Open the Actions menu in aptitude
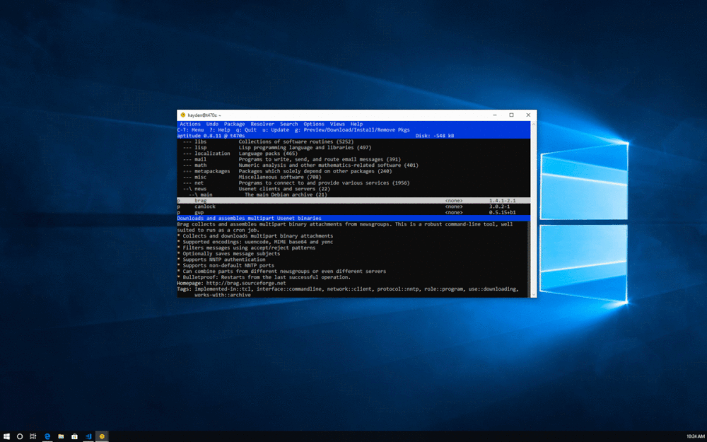The image size is (707, 442). (190, 124)
